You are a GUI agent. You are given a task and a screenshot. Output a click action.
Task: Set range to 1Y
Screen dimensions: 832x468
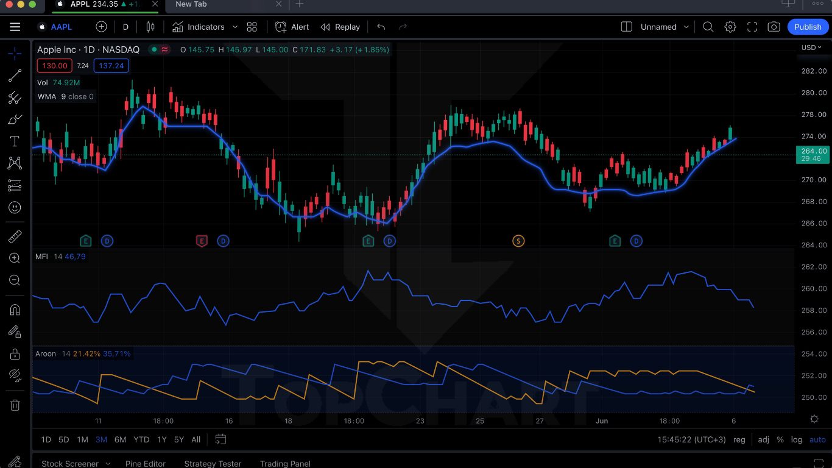(161, 439)
